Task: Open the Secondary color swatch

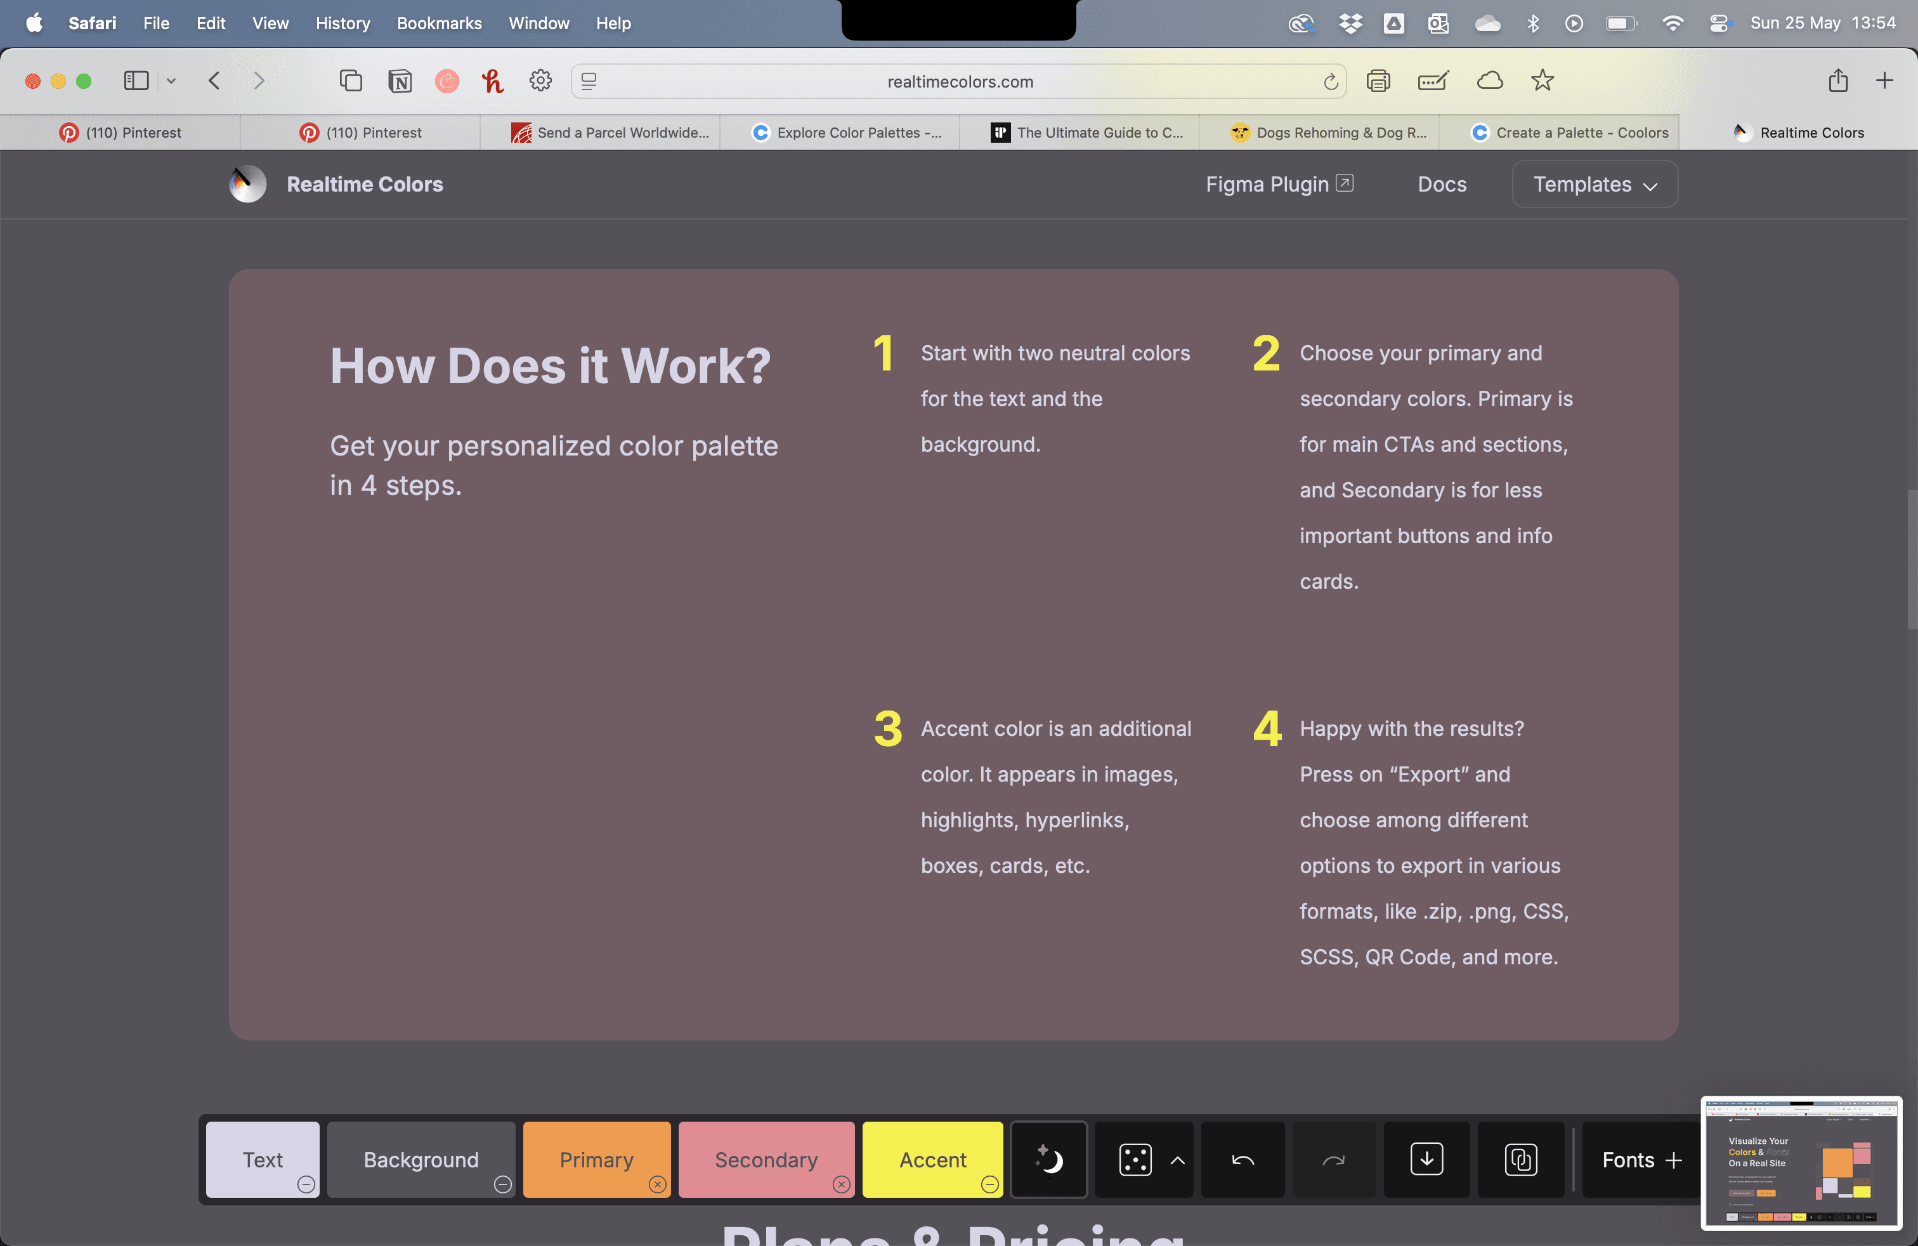Action: click(766, 1159)
